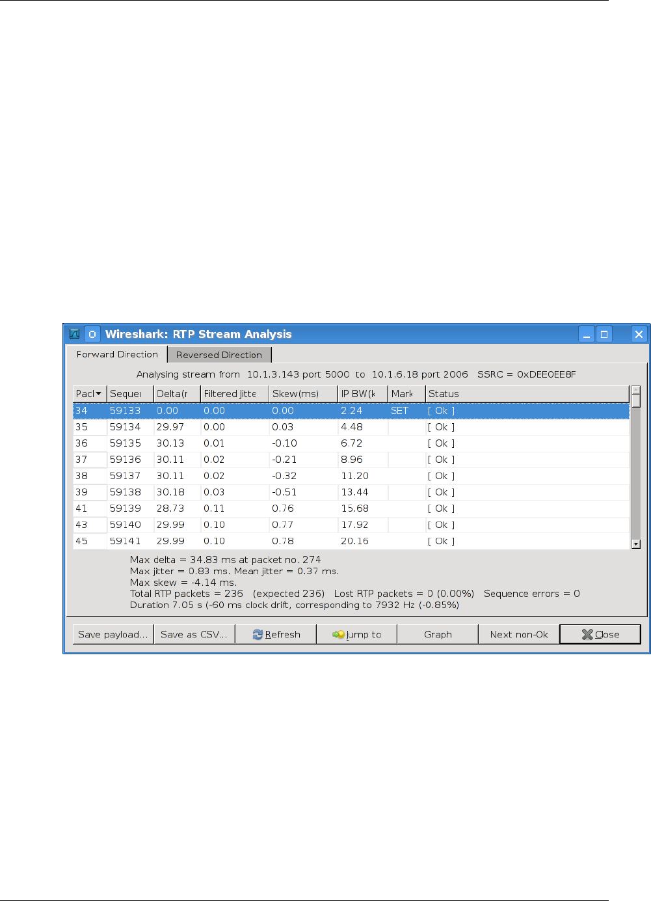Click the SET marker cell
Screen dimensions: 651x901
[x=399, y=411]
